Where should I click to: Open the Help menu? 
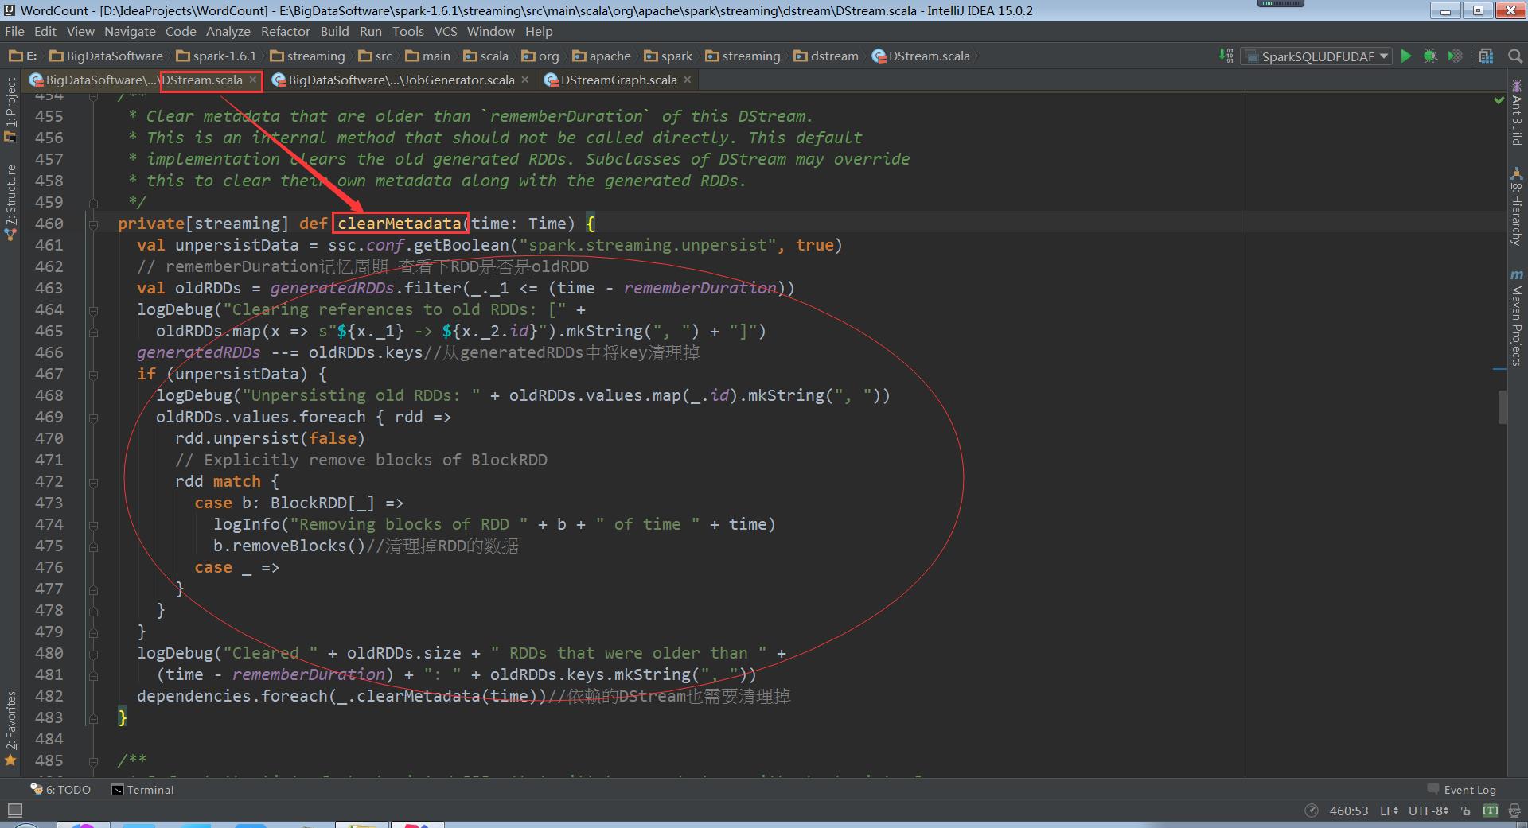(539, 31)
